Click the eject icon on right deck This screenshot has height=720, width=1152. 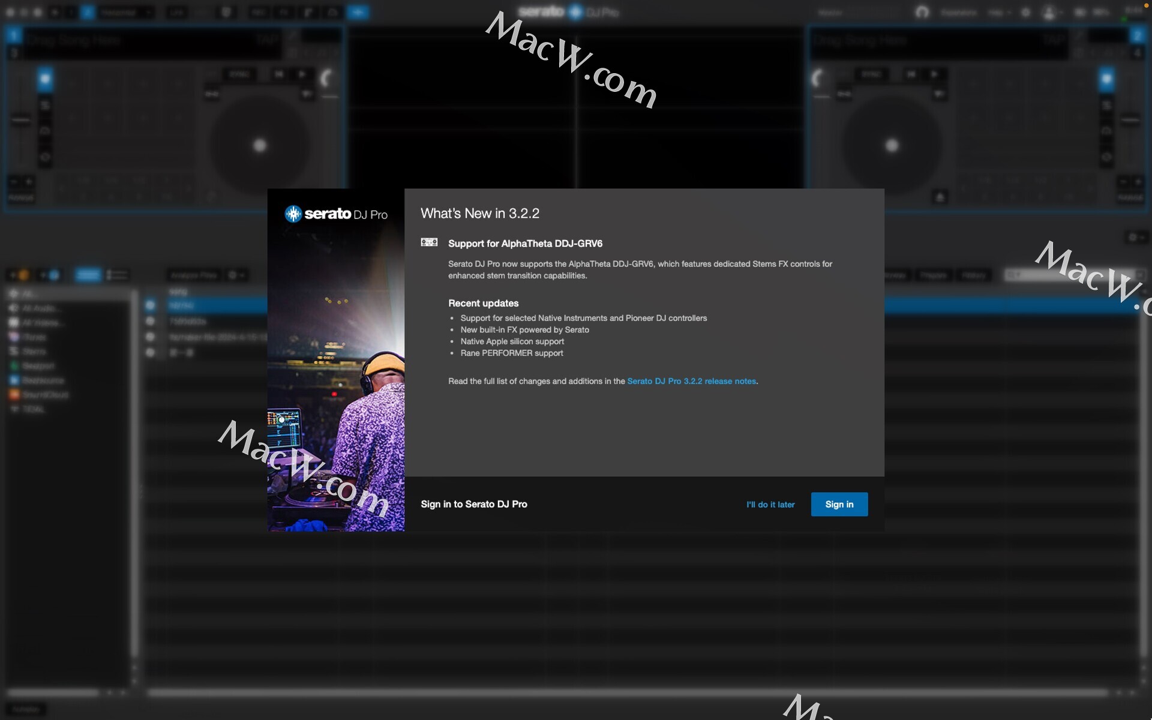[x=940, y=197]
